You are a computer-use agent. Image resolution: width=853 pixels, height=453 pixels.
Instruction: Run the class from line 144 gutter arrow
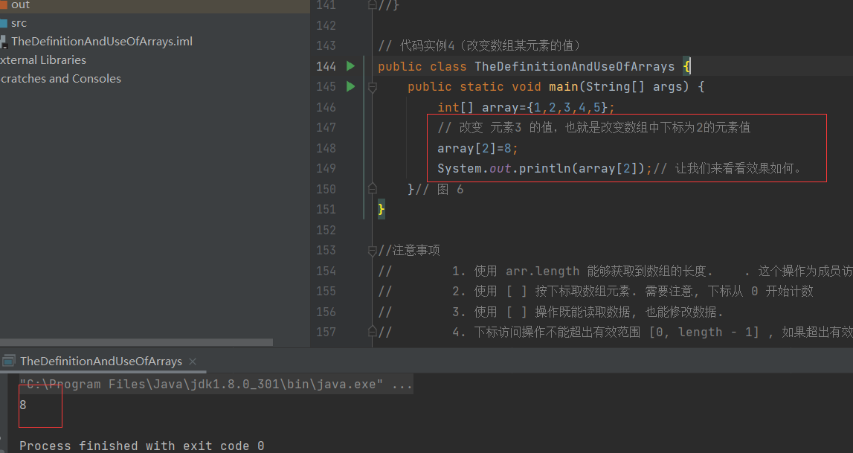click(x=351, y=65)
